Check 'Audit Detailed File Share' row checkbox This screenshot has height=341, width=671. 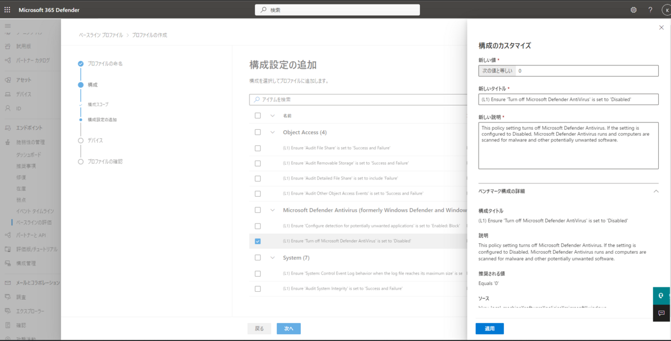(257, 178)
